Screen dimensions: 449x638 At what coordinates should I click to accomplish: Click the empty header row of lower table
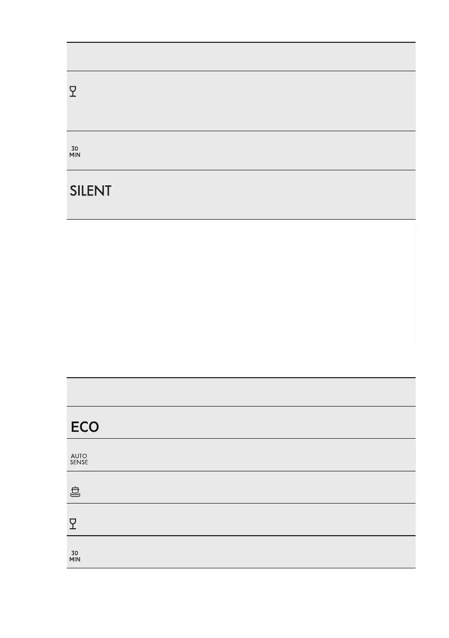tap(241, 392)
